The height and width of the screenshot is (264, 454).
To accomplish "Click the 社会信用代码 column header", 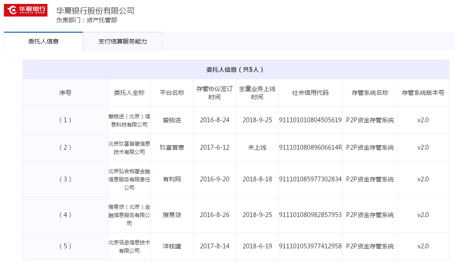I will click(x=310, y=93).
